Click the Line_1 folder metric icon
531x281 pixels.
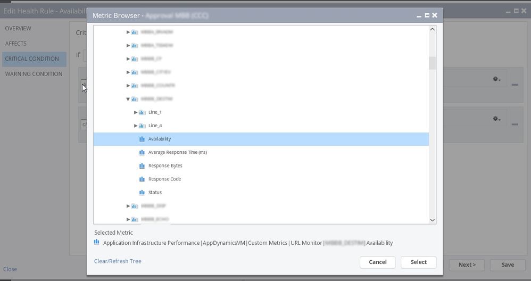pos(142,112)
